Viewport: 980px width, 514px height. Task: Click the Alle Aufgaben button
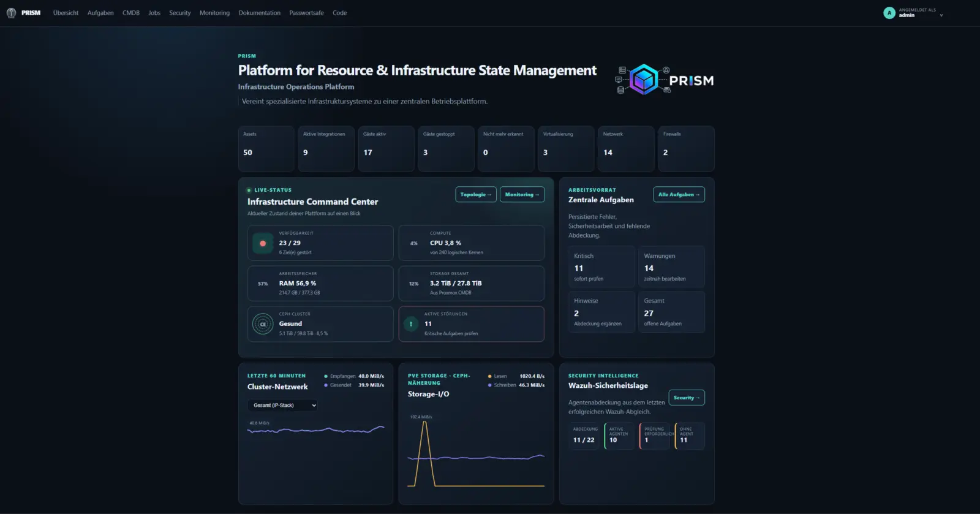(x=679, y=195)
